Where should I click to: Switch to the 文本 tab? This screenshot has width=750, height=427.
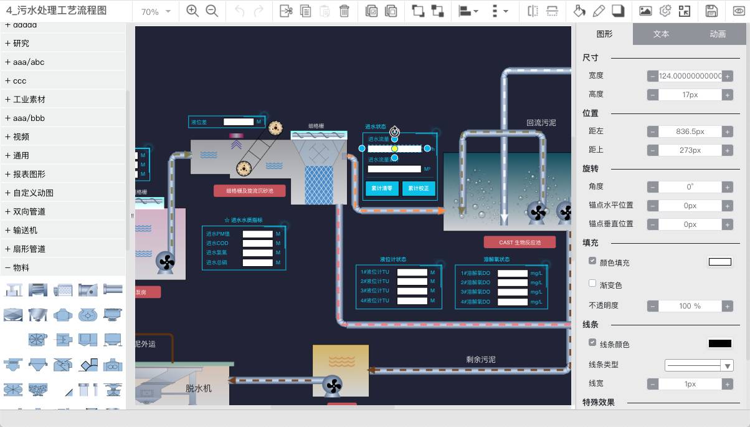pyautogui.click(x=661, y=34)
